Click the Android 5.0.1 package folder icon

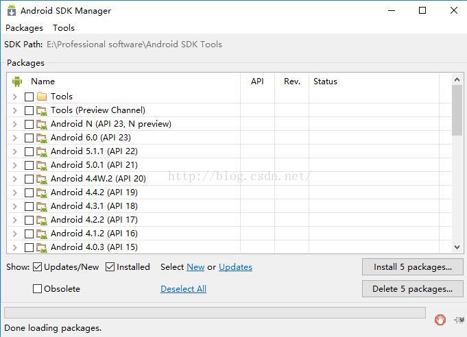42,165
